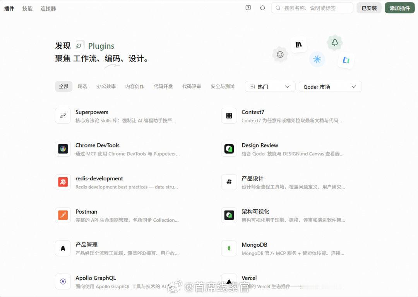Select the 代码开发 category filter
The image size is (418, 297).
tap(163, 87)
